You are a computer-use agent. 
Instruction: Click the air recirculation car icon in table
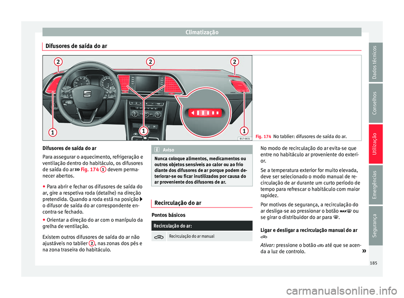[x=159, y=237]
